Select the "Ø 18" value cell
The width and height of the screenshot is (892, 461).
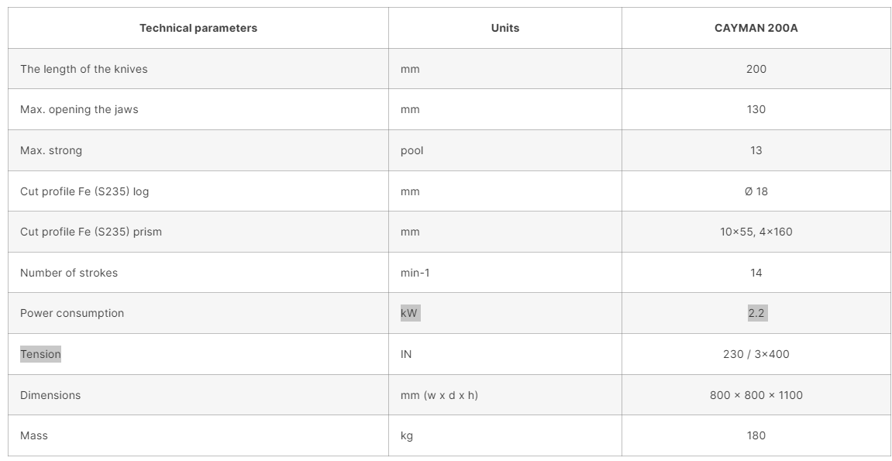[756, 191]
